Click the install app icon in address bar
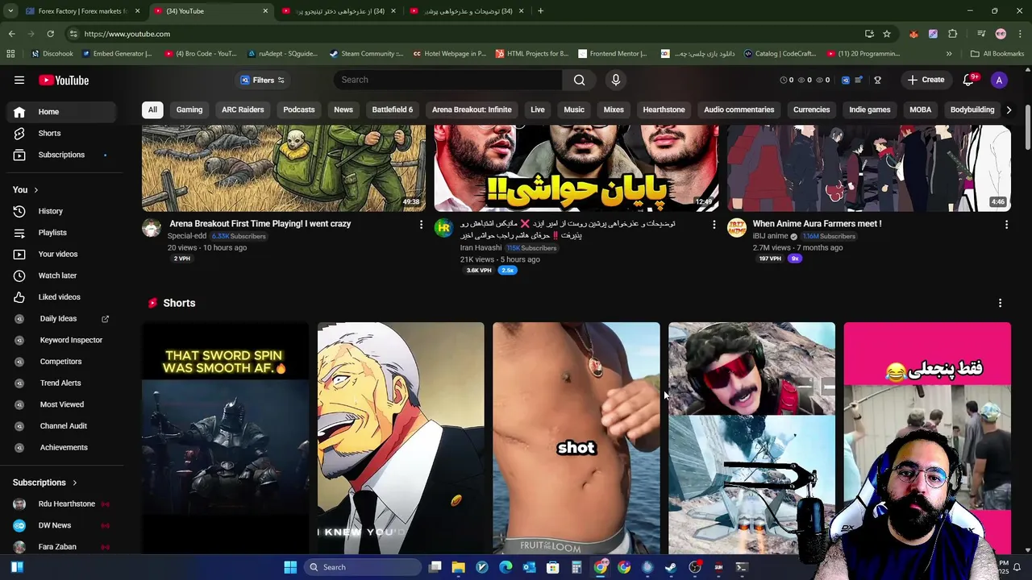This screenshot has width=1032, height=580. (869, 34)
